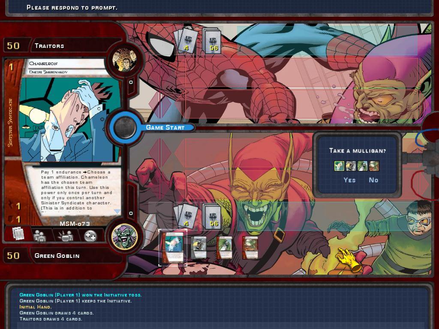Open the combat attack info tab

click(65, 236)
